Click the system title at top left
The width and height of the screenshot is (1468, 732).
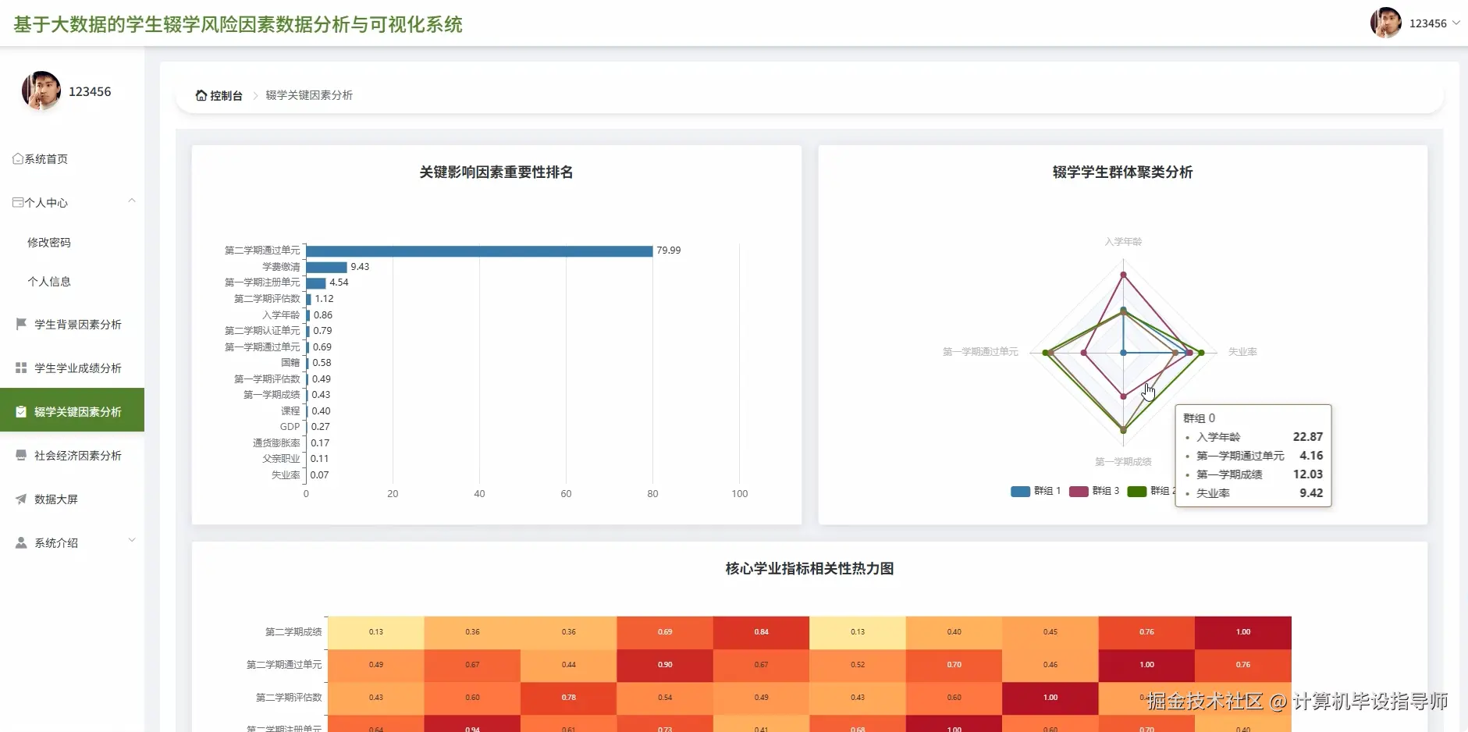(x=238, y=24)
